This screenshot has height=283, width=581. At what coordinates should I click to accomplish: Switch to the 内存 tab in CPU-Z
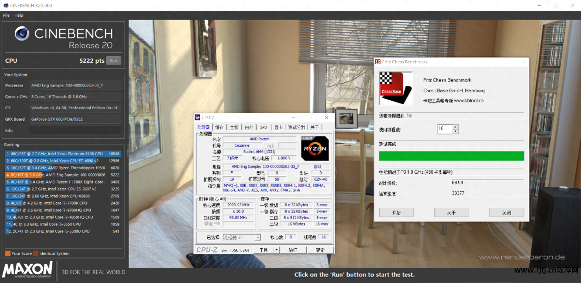(x=249, y=127)
